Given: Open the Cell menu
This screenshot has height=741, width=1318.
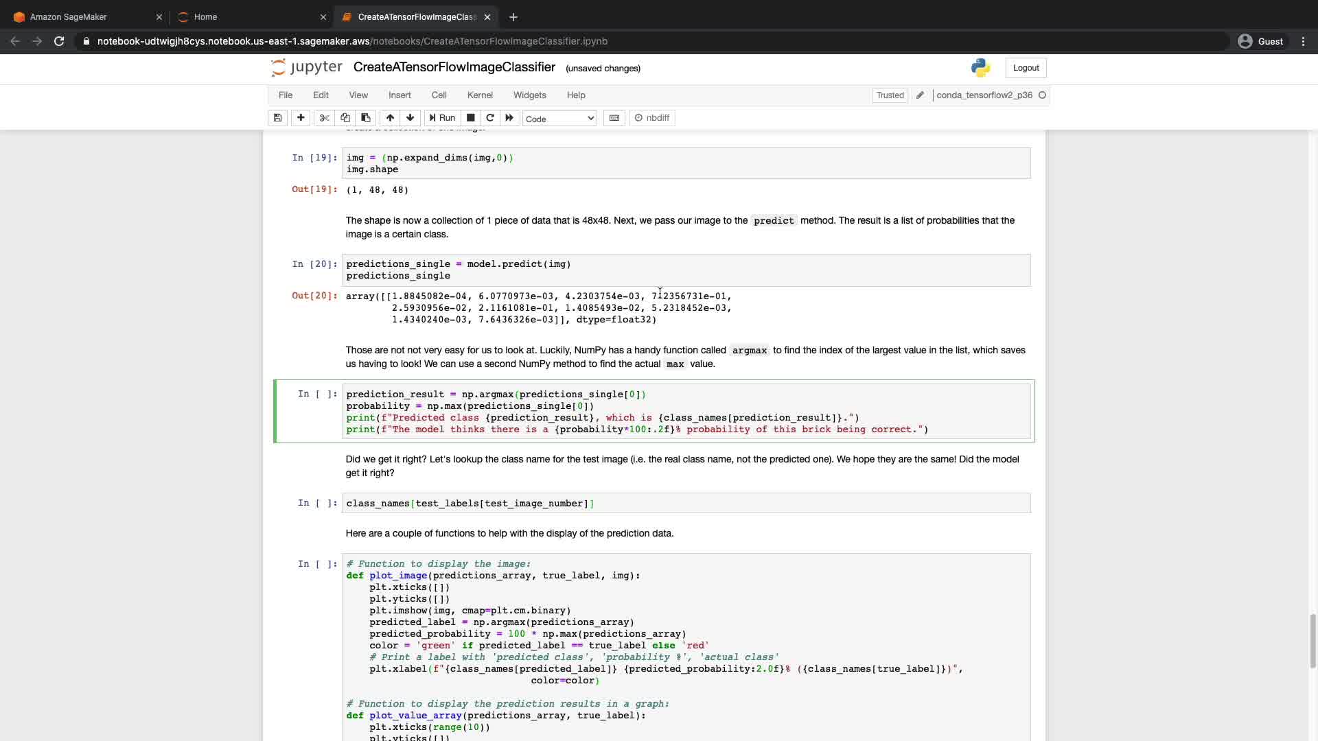Looking at the screenshot, I should pos(439,95).
